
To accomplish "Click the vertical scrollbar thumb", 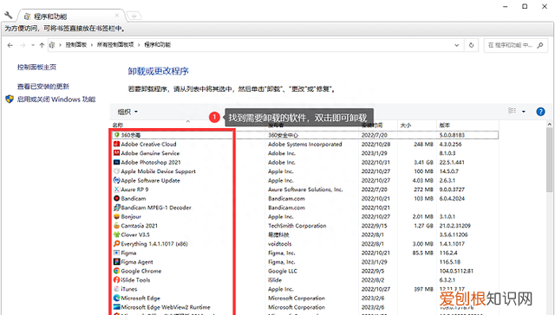I will coord(549,160).
